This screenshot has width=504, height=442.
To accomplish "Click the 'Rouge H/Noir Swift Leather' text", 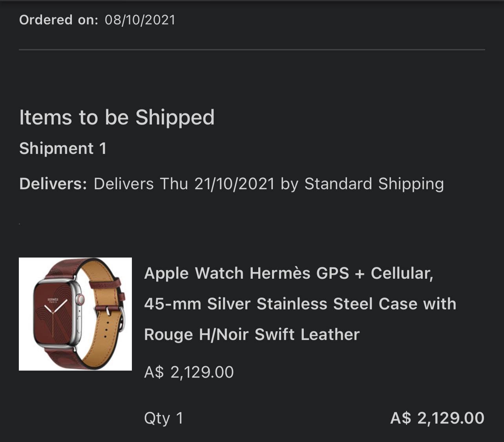I will click(x=252, y=334).
